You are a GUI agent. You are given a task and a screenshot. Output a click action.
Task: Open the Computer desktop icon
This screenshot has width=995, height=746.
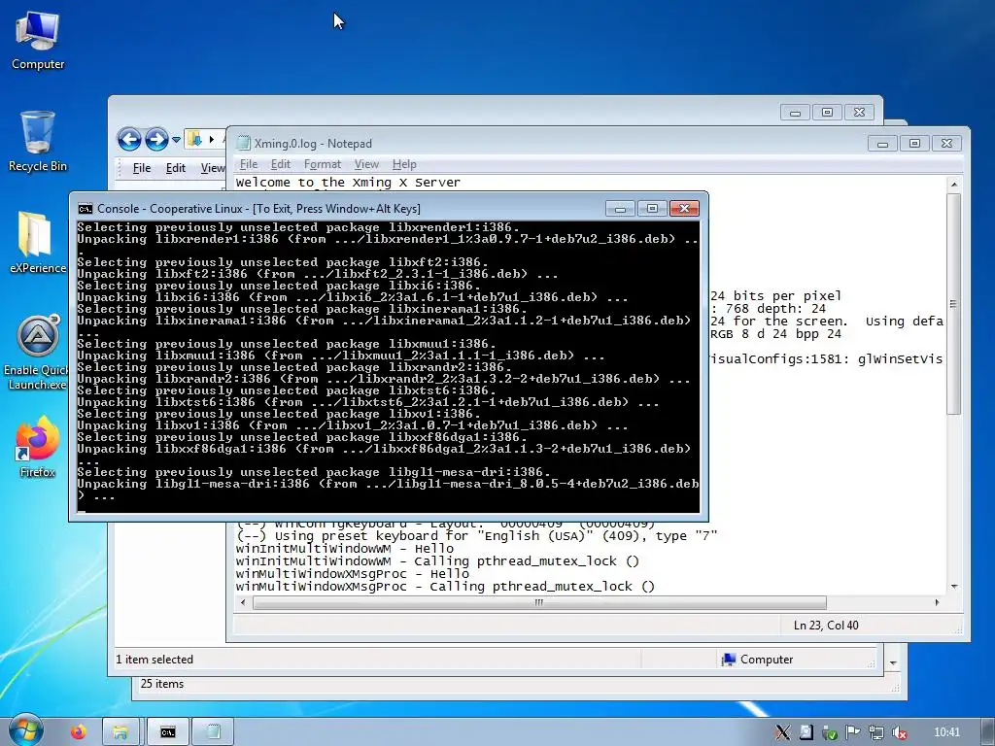38,40
